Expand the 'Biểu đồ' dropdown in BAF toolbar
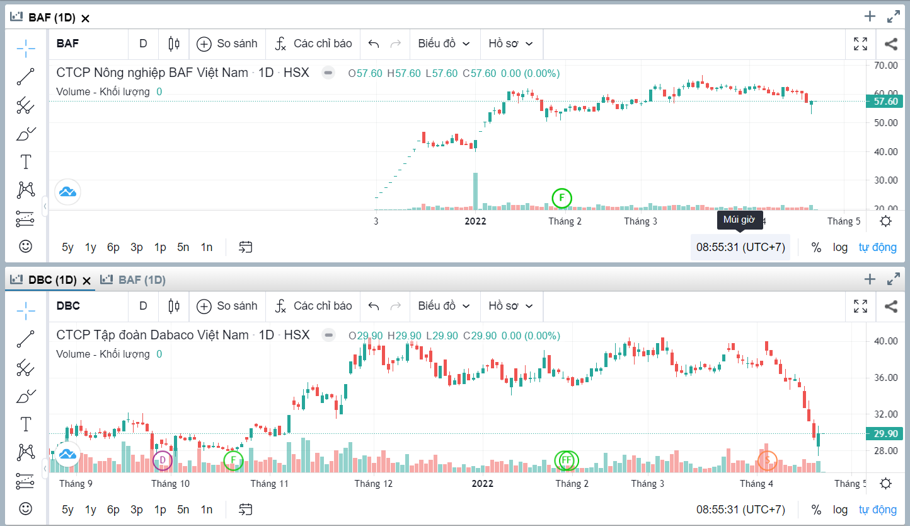 pos(444,44)
